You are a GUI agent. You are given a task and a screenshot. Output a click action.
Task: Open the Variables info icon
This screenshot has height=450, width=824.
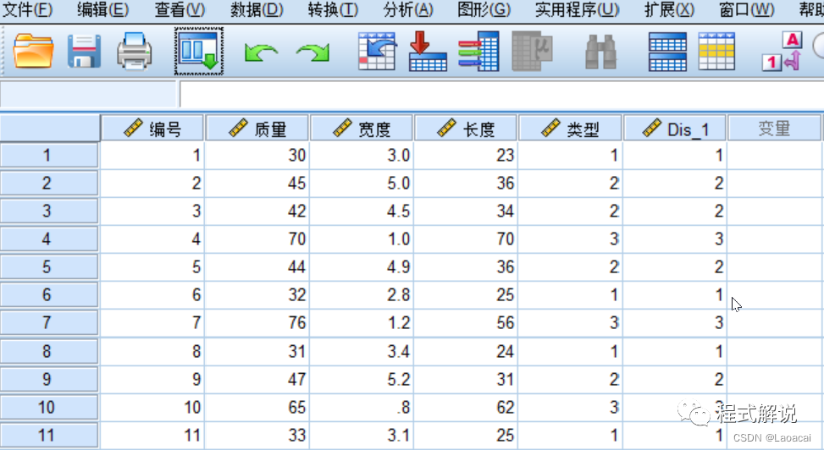478,52
